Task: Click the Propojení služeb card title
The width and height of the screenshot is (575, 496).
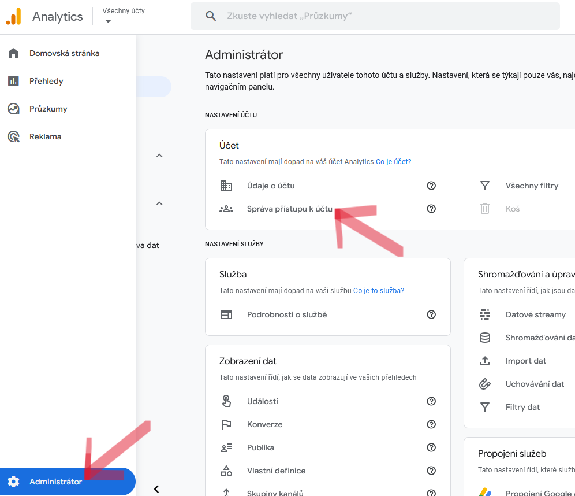Action: click(x=512, y=454)
